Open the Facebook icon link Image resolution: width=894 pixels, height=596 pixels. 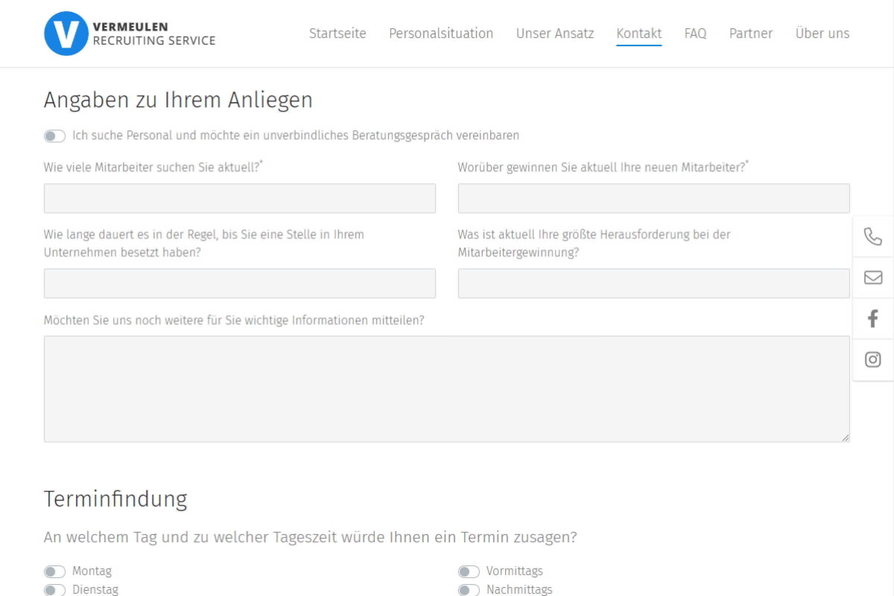click(x=873, y=318)
